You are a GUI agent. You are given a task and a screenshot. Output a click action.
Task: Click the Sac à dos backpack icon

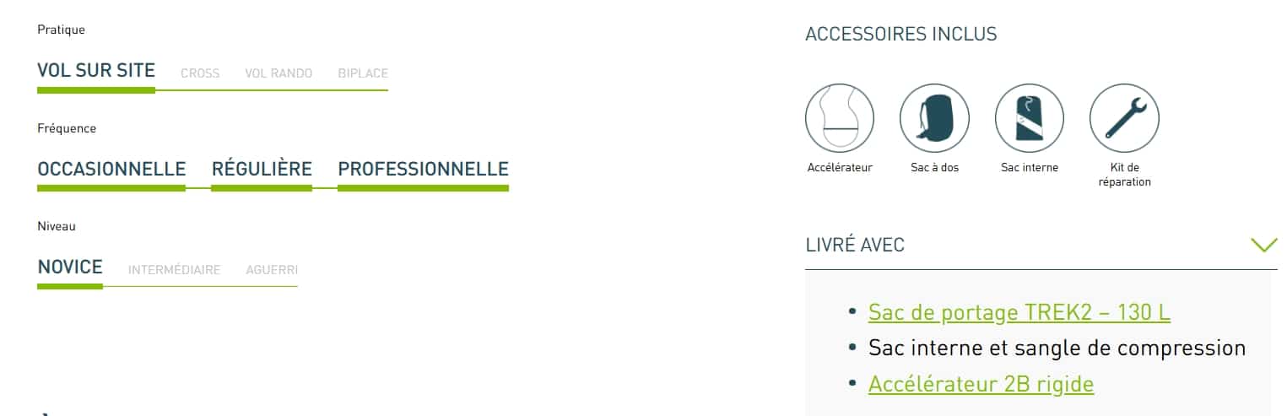pyautogui.click(x=934, y=117)
